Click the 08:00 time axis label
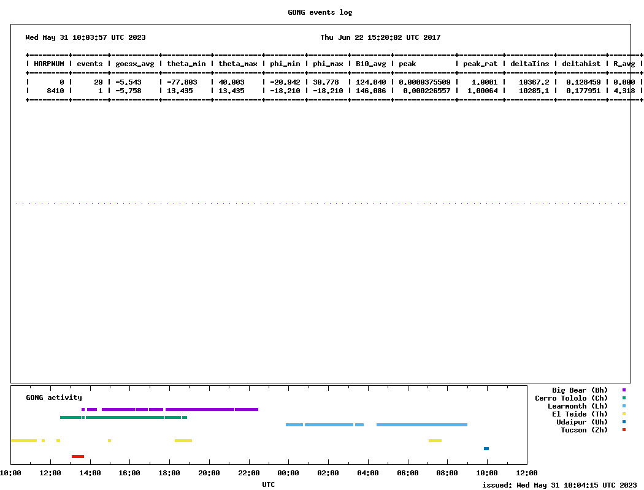 447,473
